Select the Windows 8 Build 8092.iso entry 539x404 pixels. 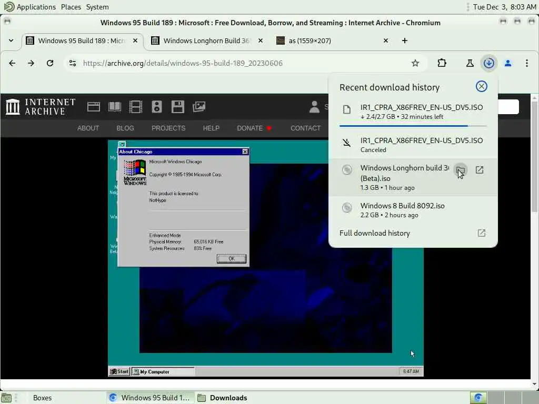413,210
